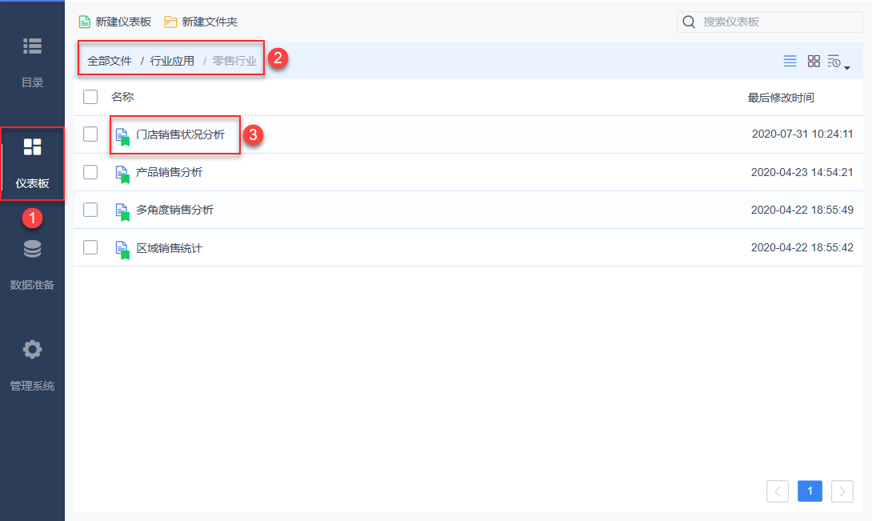
Task: Go to 全部文件 in breadcrumb
Action: pos(110,61)
